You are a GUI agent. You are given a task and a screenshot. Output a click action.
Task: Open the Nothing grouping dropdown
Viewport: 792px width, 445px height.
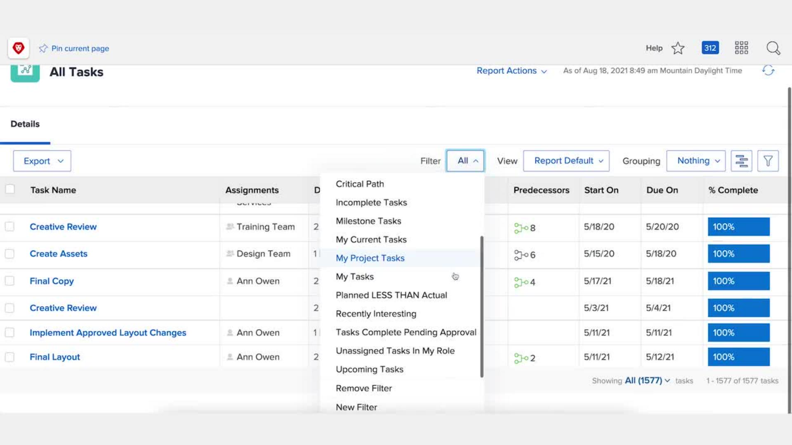(696, 161)
